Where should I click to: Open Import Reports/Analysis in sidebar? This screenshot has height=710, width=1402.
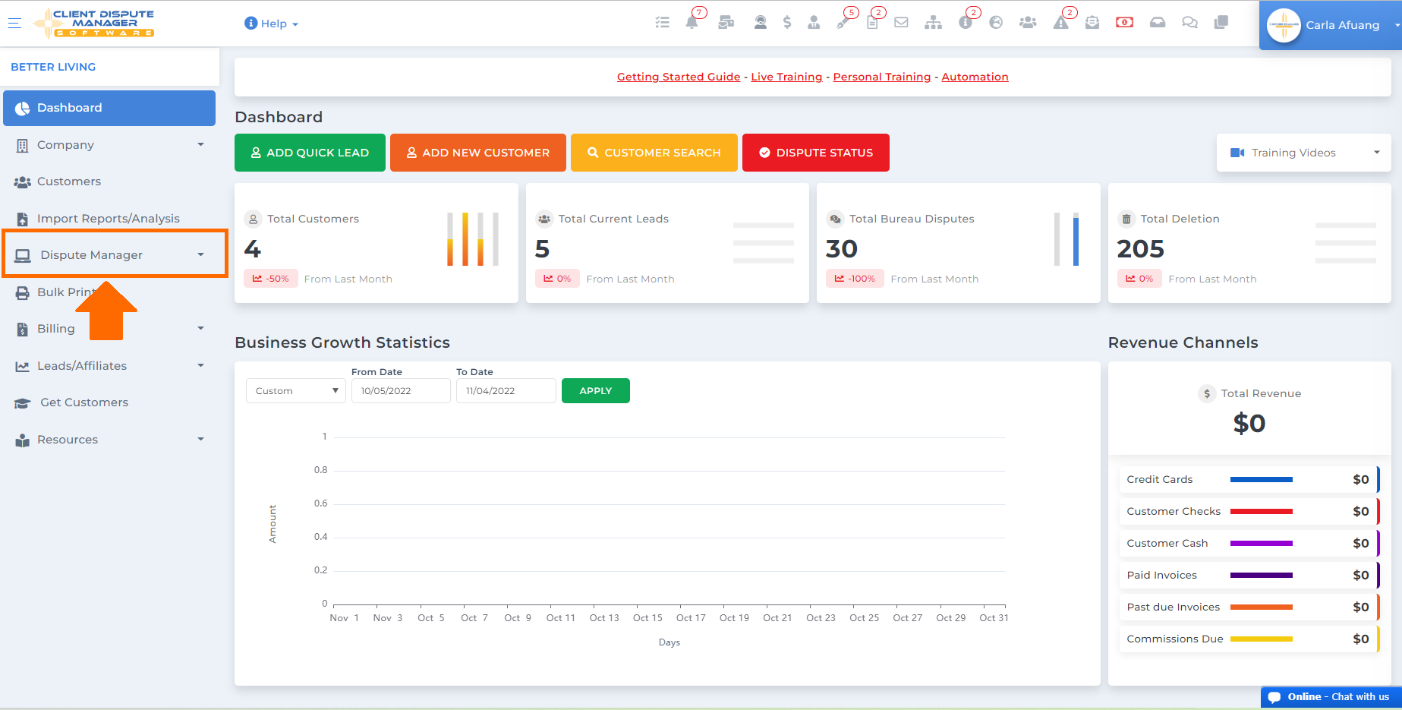109,219
